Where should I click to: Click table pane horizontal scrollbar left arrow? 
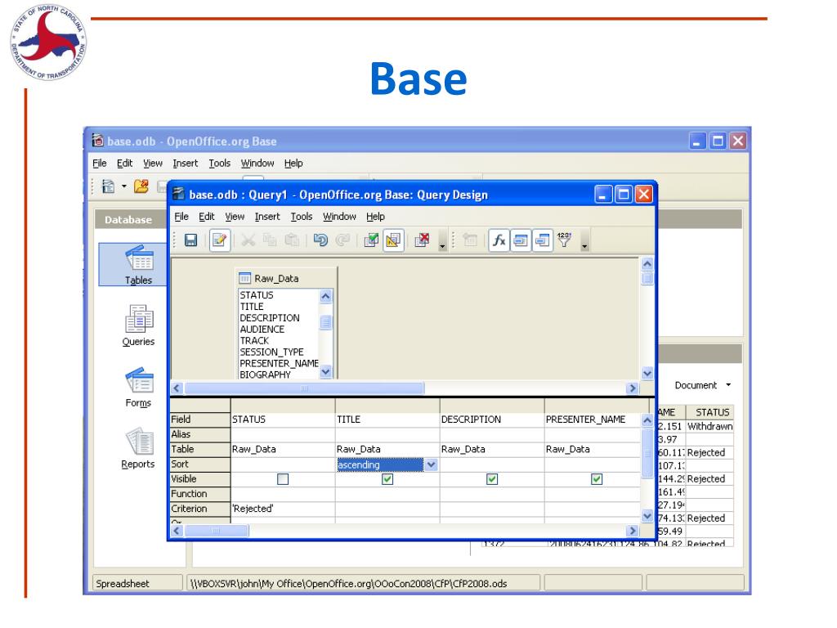point(177,388)
